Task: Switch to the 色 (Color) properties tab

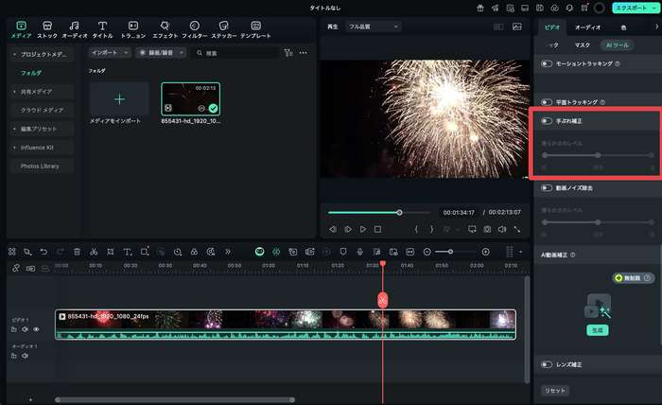Action: [x=623, y=27]
